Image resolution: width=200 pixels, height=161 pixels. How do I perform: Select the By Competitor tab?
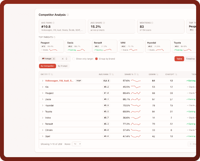(47, 66)
